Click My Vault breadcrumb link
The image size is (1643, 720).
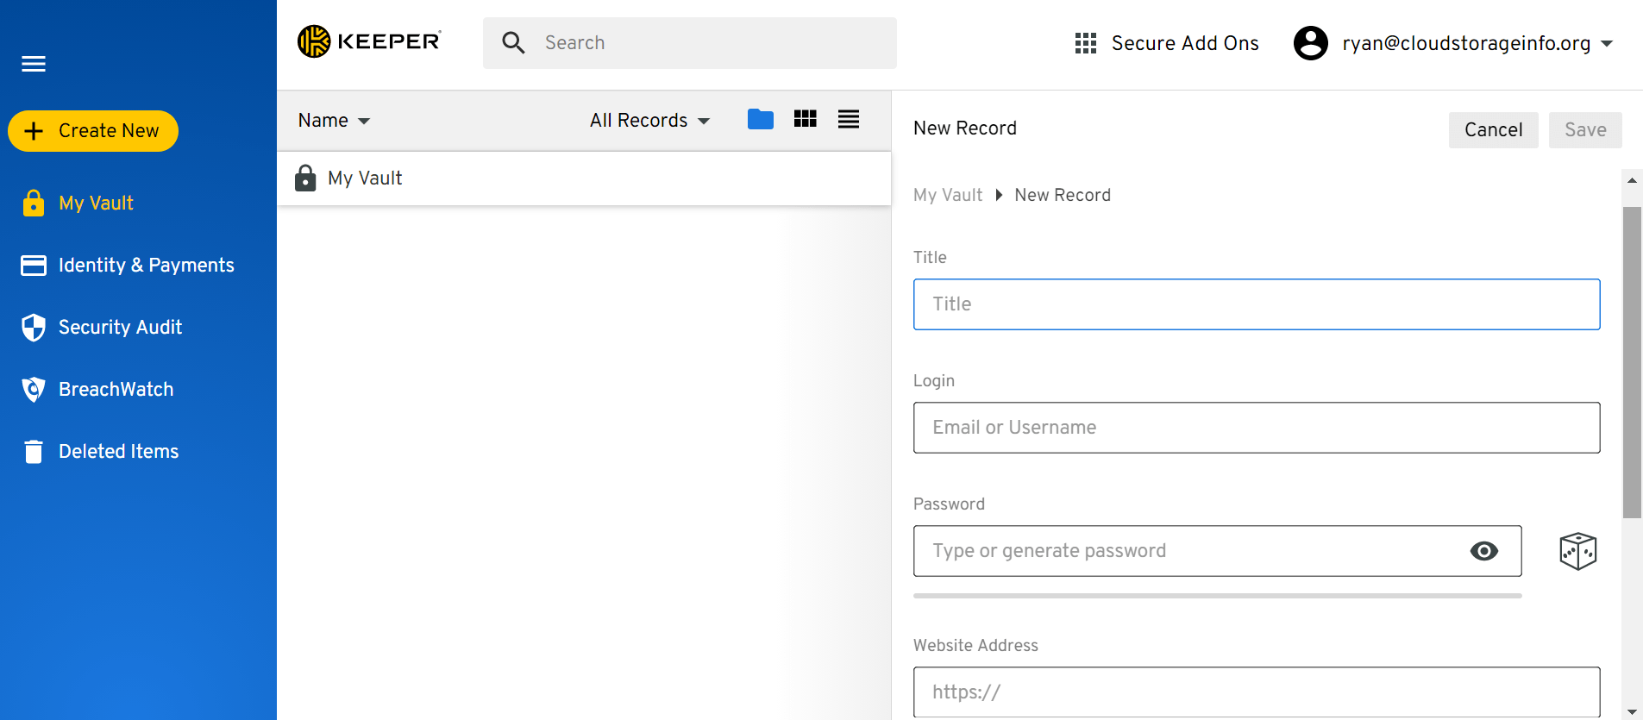click(948, 195)
